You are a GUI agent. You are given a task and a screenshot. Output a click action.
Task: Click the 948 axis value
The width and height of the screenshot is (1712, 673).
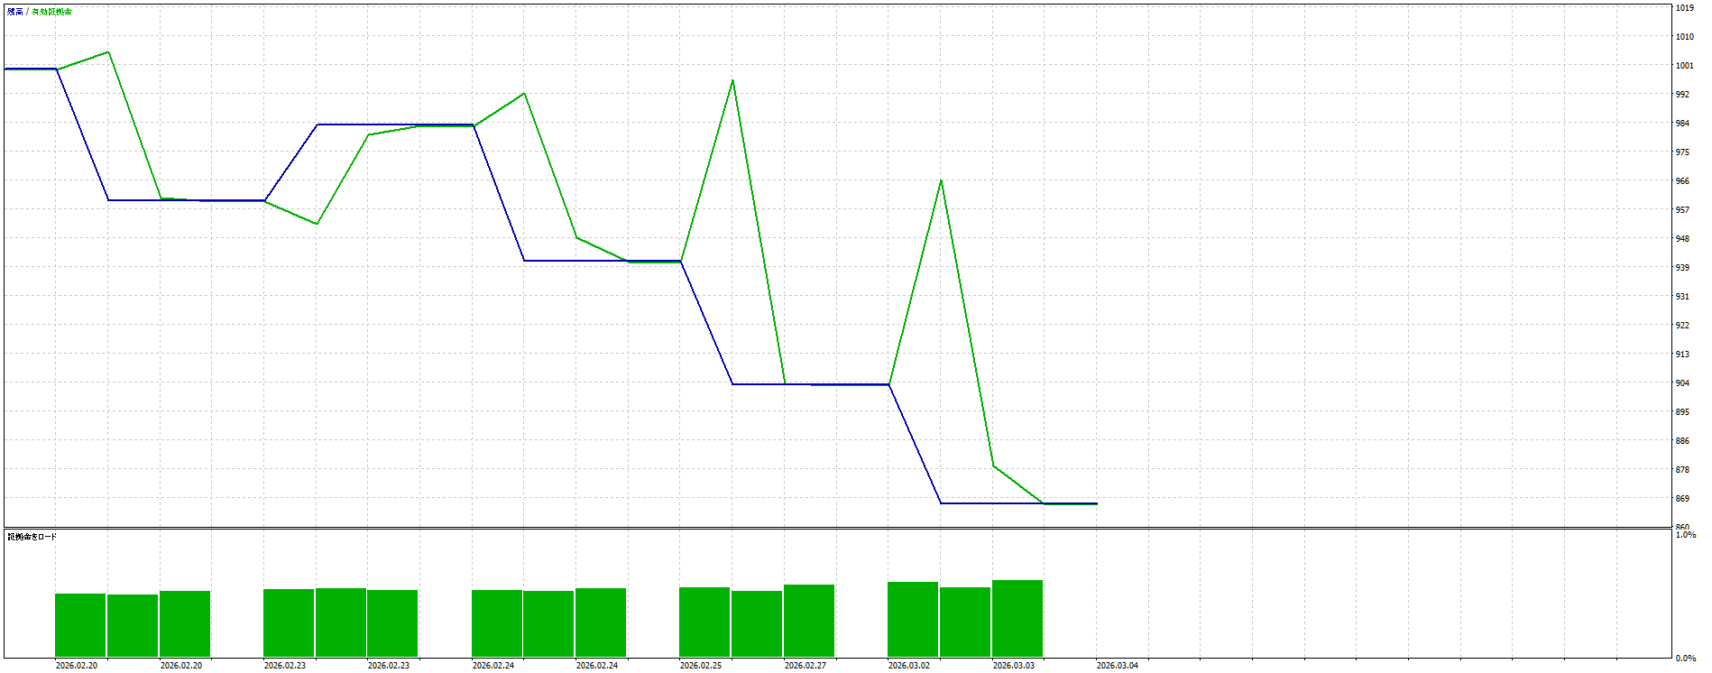pyautogui.click(x=1682, y=239)
